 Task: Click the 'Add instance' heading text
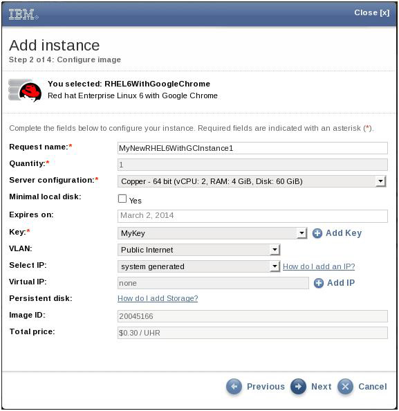55,46
